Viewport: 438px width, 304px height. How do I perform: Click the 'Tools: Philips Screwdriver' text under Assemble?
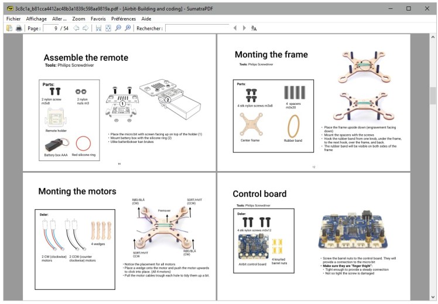click(69, 65)
